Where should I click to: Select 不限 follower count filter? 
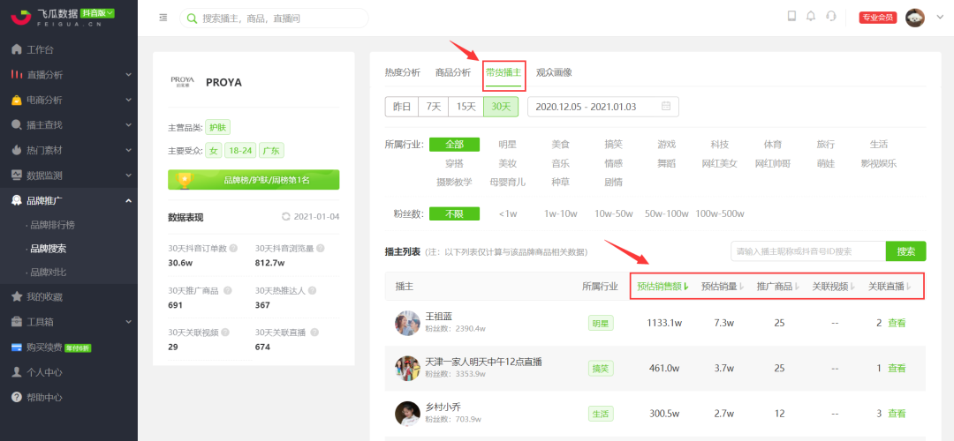point(455,213)
